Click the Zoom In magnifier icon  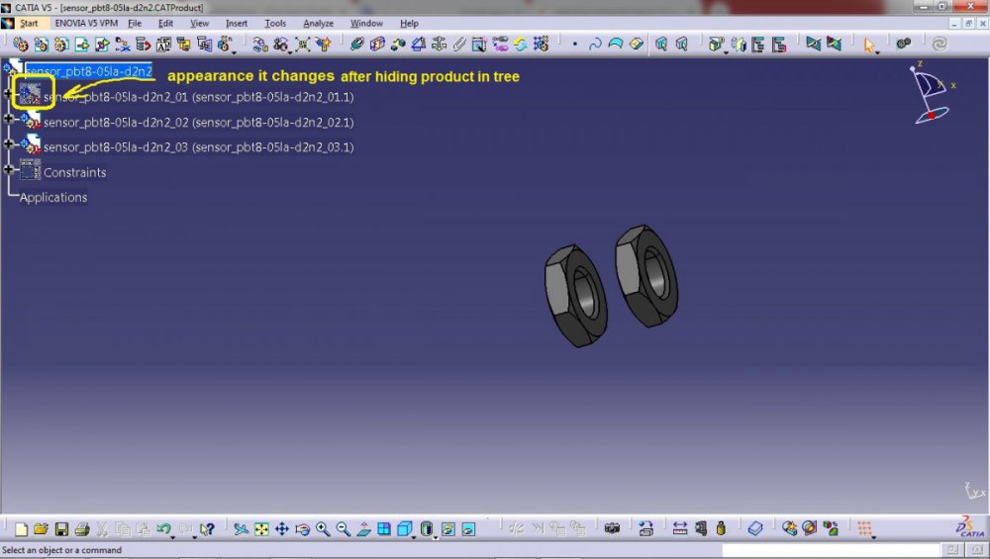tap(324, 529)
